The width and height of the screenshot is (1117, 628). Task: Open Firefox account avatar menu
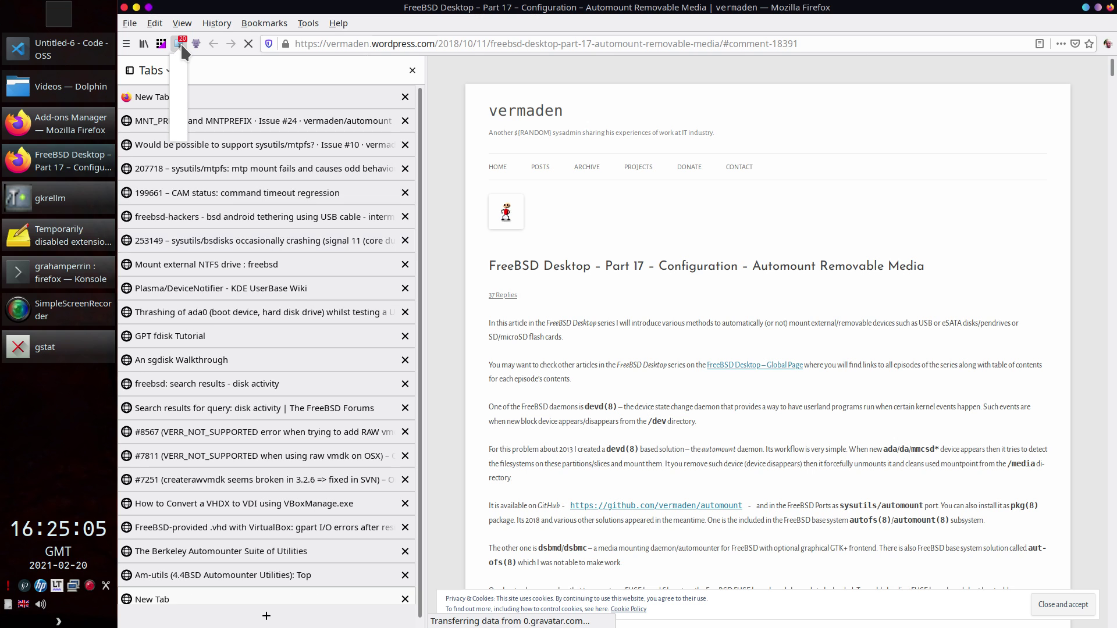tap(1108, 44)
